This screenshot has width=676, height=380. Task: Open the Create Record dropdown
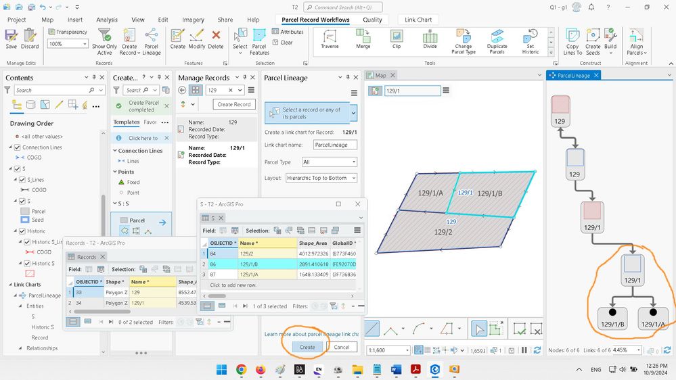click(x=139, y=53)
